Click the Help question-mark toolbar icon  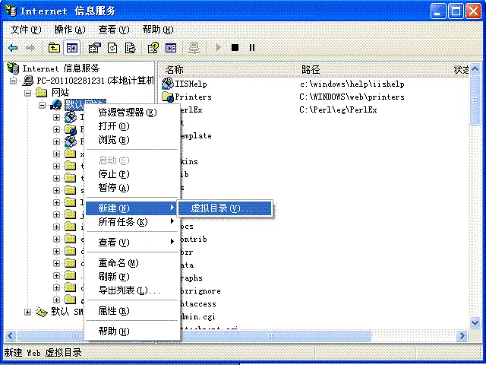(x=153, y=48)
